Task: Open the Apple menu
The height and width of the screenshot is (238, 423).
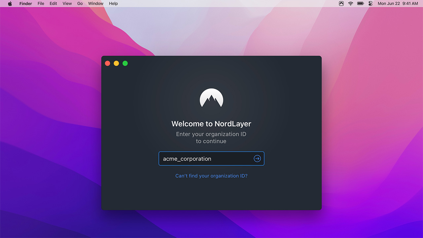Action: (10, 4)
